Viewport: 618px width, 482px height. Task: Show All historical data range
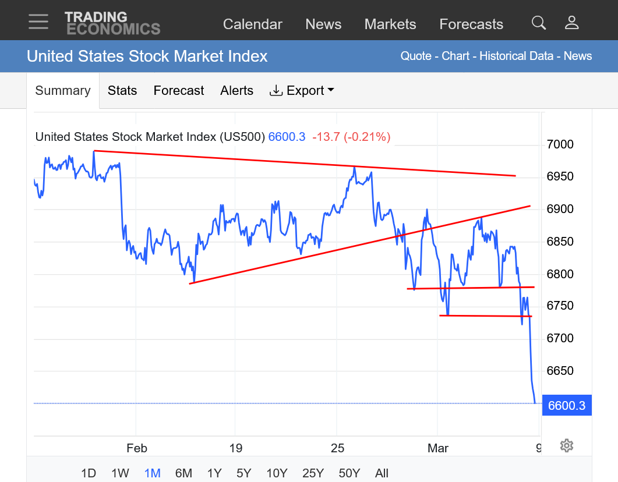[x=382, y=473]
